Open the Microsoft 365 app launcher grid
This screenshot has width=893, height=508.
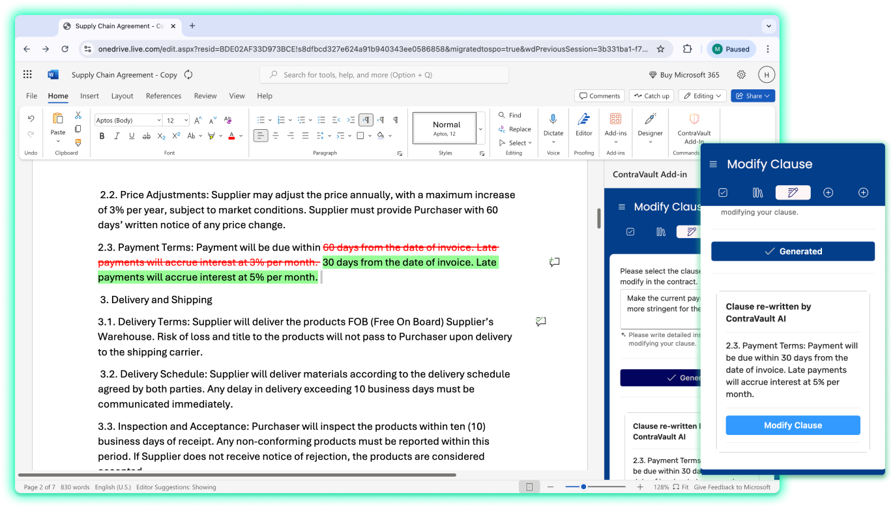27,74
